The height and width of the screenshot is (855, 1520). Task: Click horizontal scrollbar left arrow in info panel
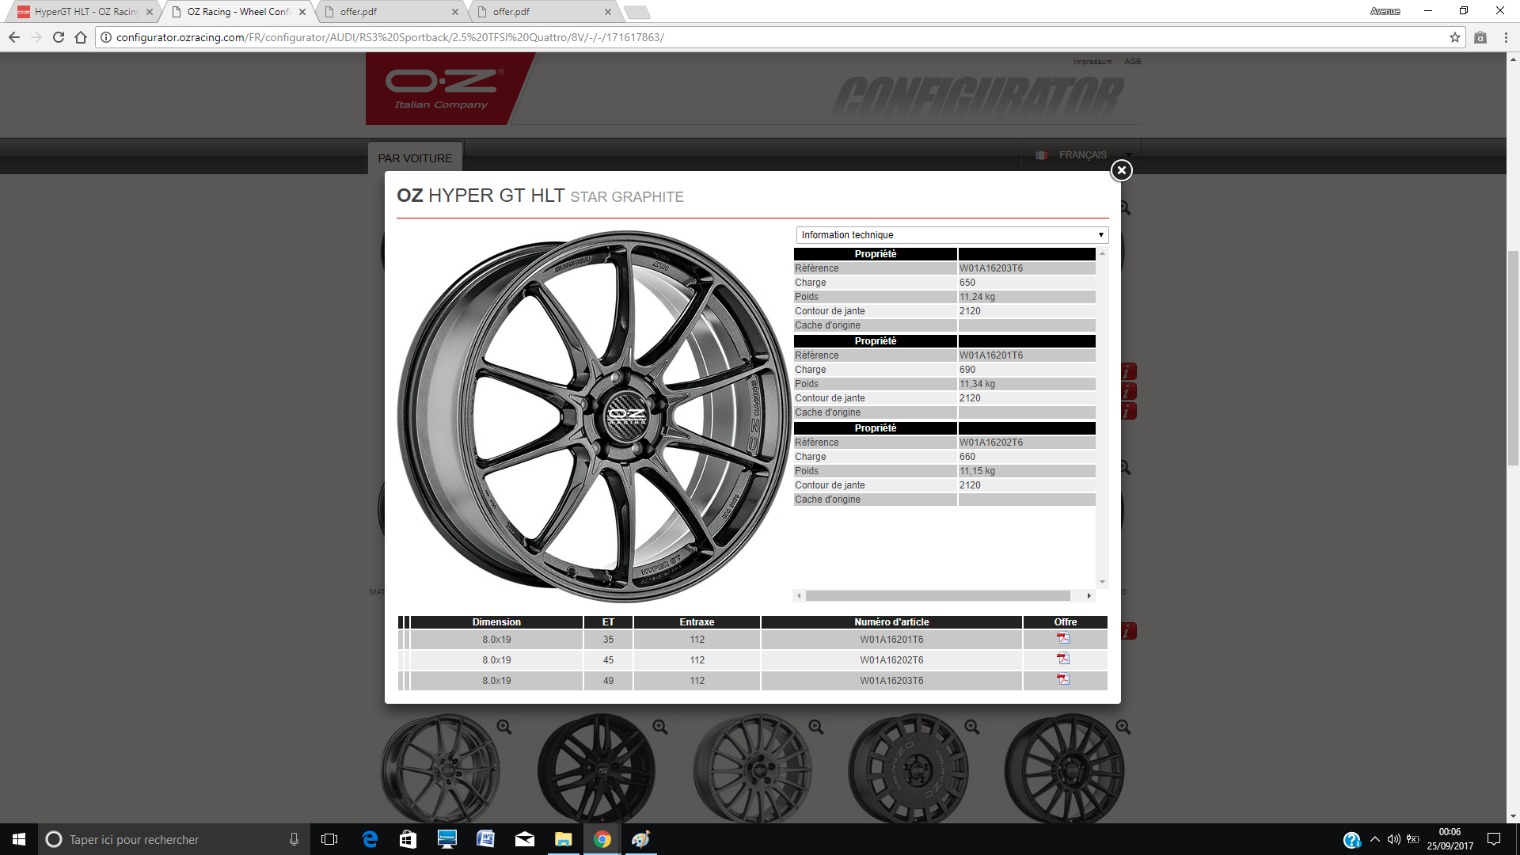click(x=799, y=596)
